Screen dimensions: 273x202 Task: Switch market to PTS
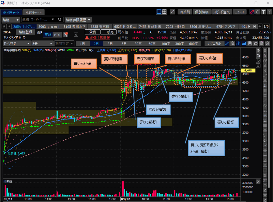click(57, 35)
